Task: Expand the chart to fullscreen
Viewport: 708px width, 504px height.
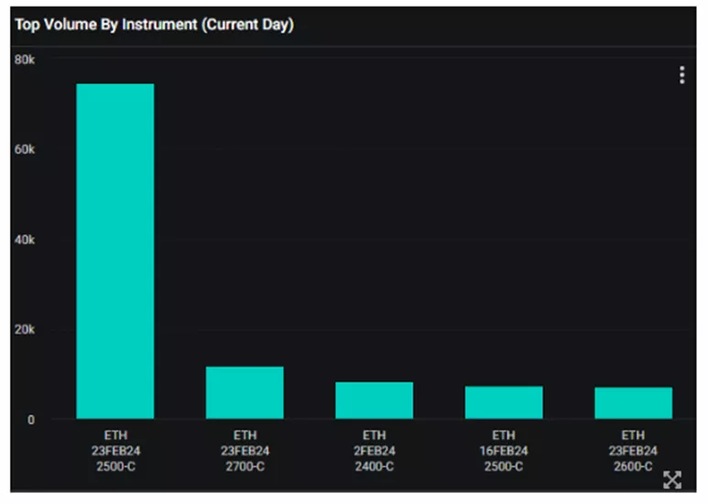Action: tap(671, 479)
